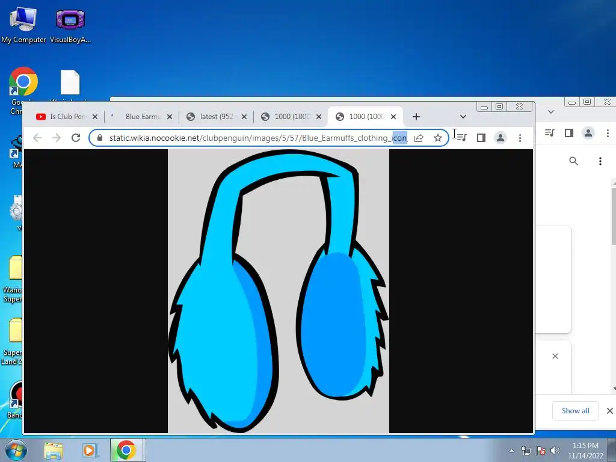Close the inactive '1000 (1000' tab

point(319,117)
